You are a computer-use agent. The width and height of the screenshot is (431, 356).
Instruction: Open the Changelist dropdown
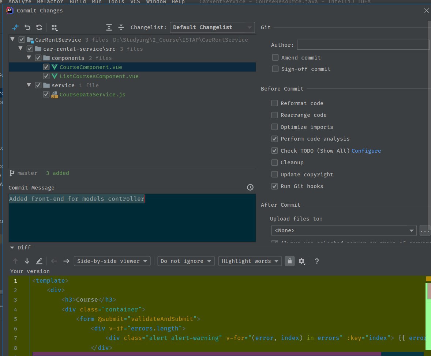(x=212, y=27)
